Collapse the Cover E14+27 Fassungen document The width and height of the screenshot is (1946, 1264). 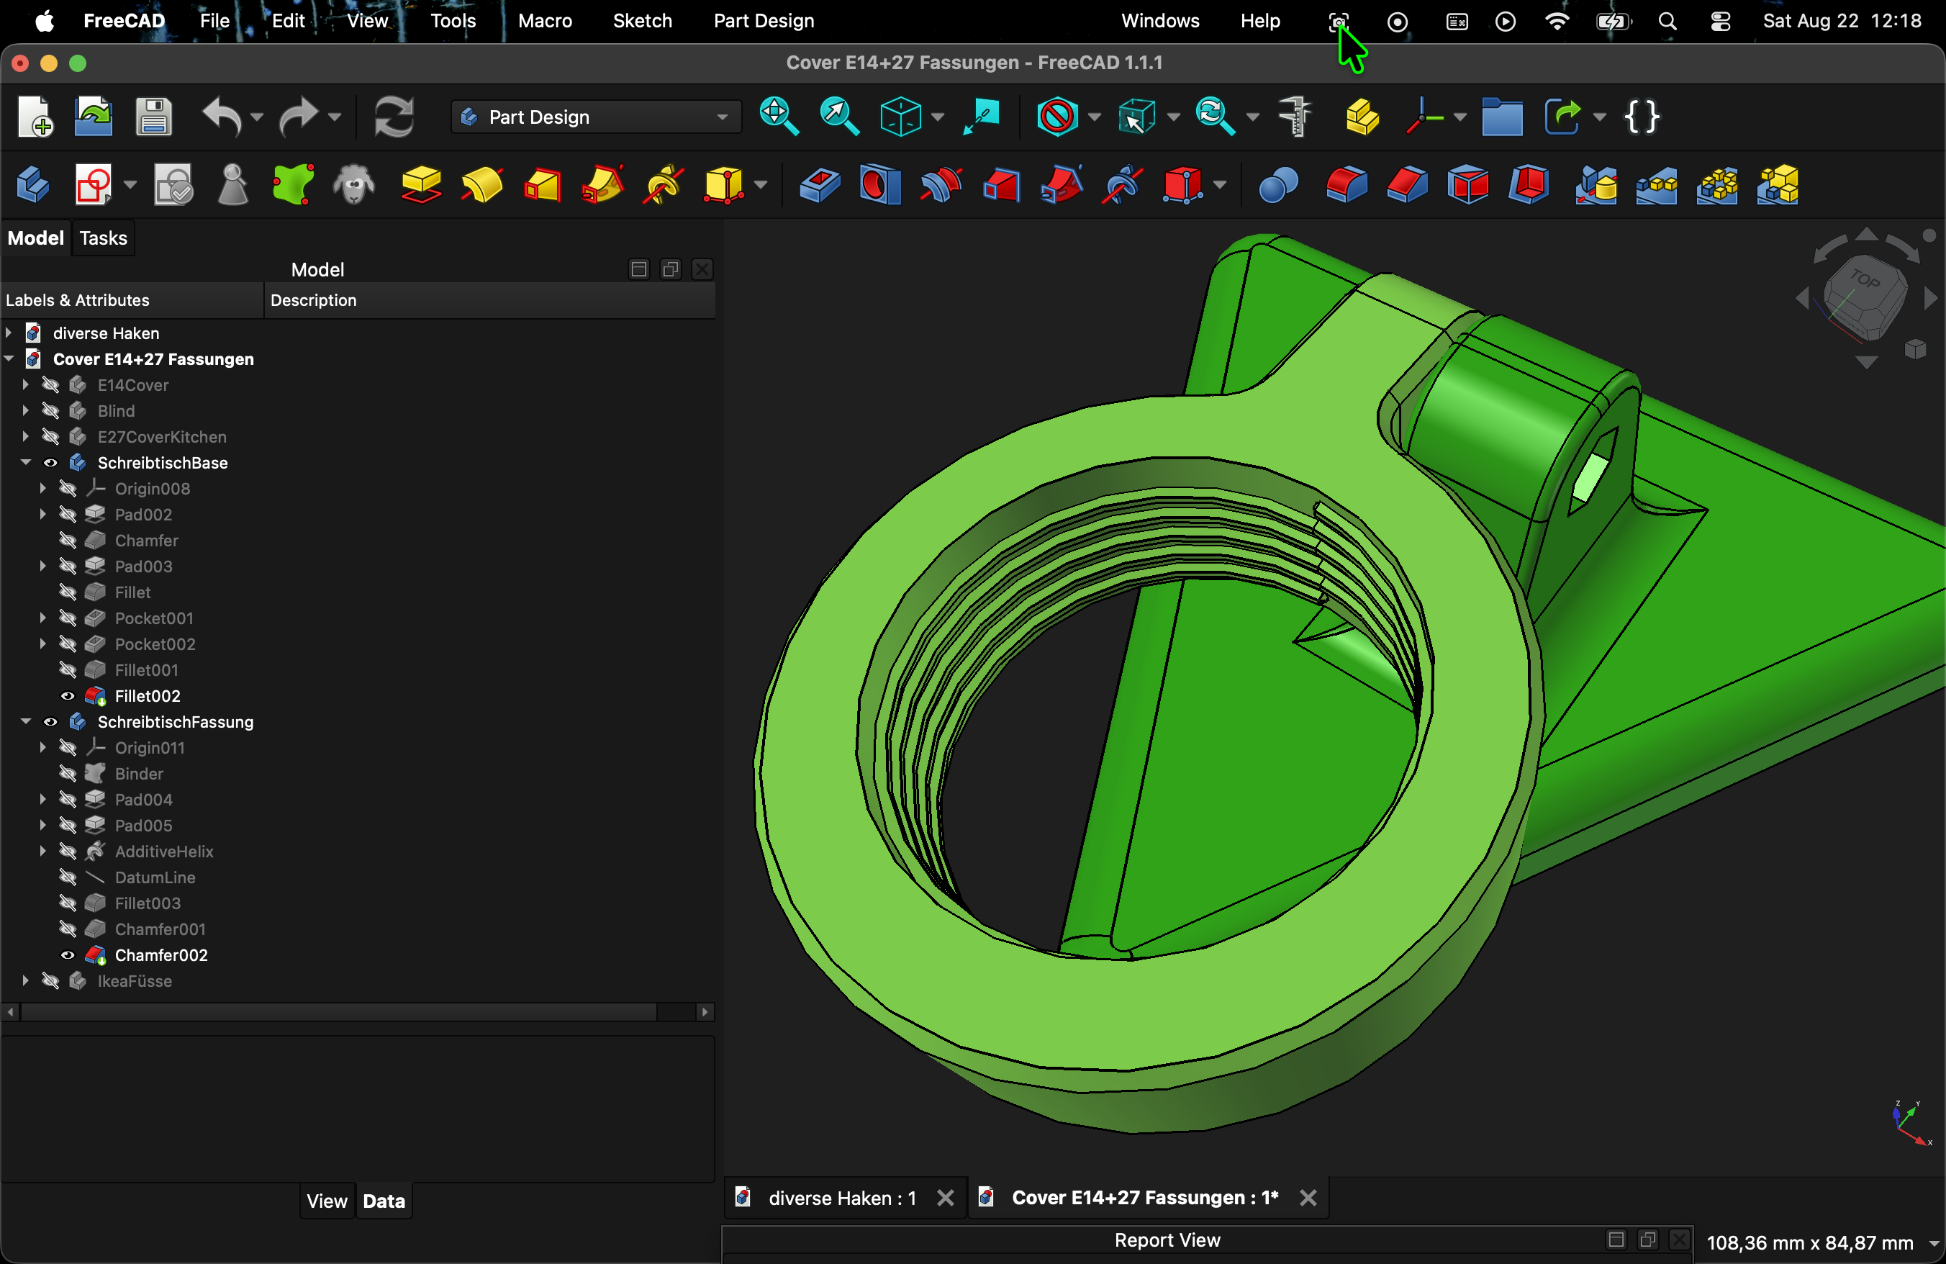click(x=9, y=359)
